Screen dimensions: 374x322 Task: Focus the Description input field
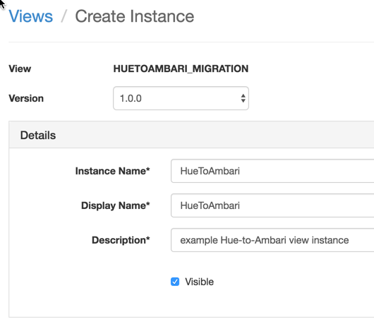(272, 240)
